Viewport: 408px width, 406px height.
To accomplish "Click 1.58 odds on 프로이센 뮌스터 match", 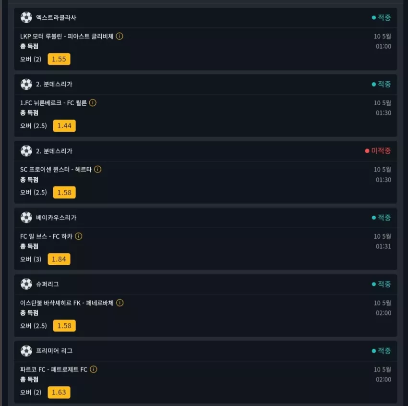I will coord(64,193).
